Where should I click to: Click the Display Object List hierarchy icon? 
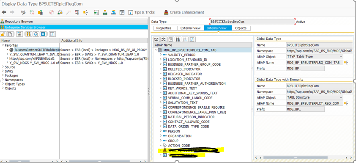click(105, 12)
